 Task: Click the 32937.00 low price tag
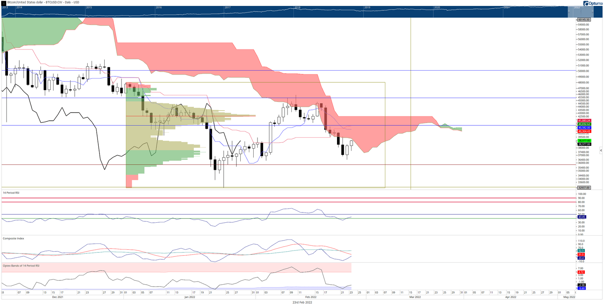(x=584, y=188)
